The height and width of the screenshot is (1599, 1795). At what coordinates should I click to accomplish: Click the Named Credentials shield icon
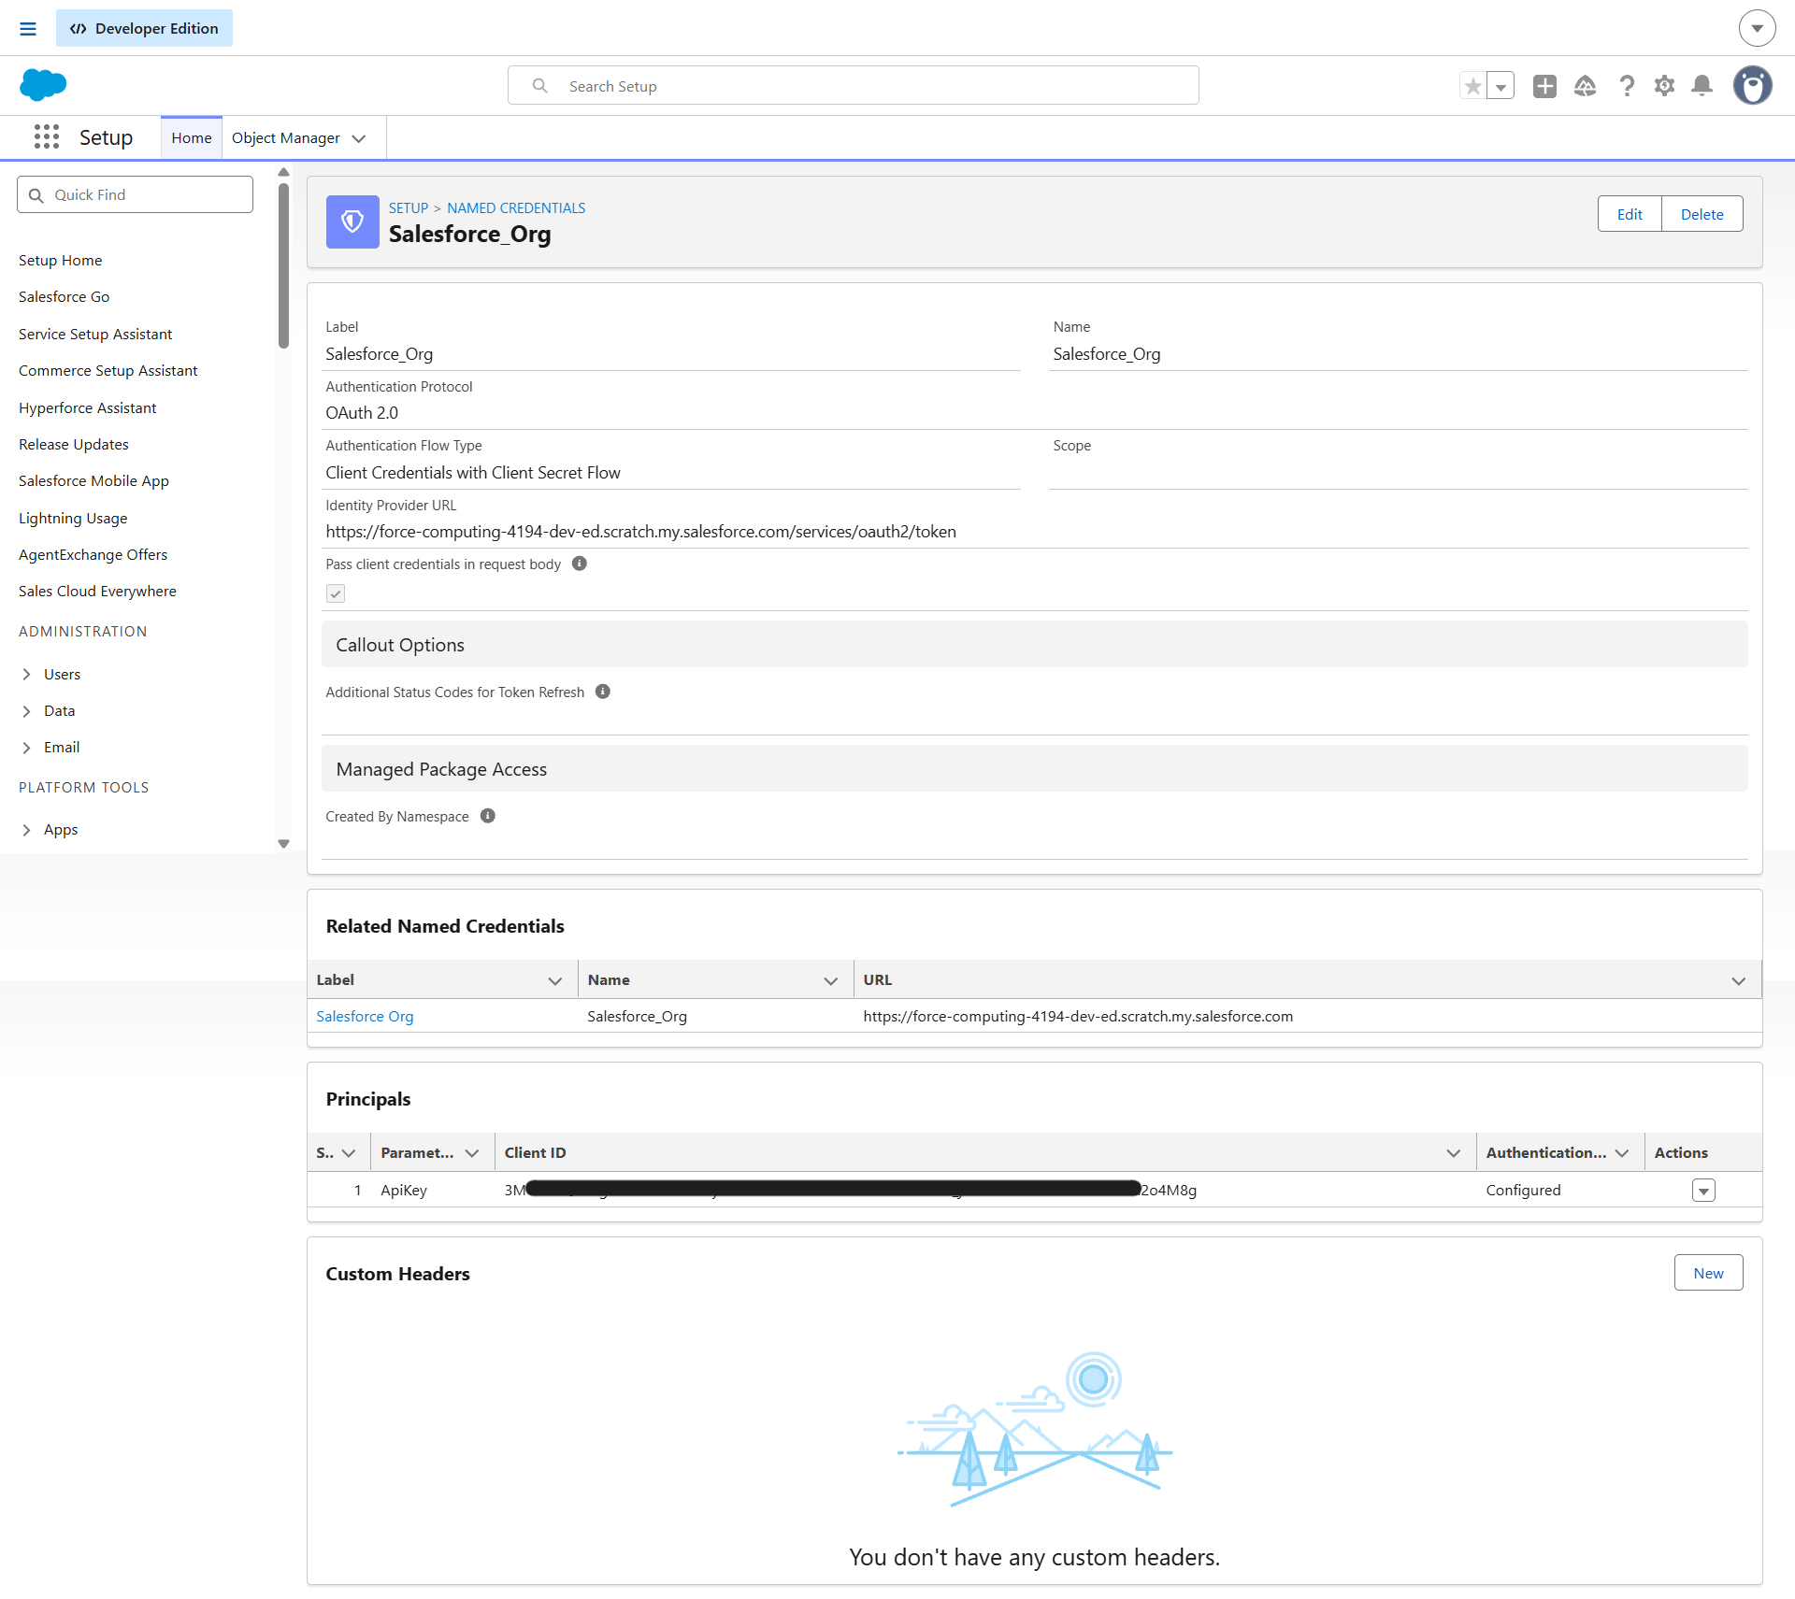click(x=352, y=221)
